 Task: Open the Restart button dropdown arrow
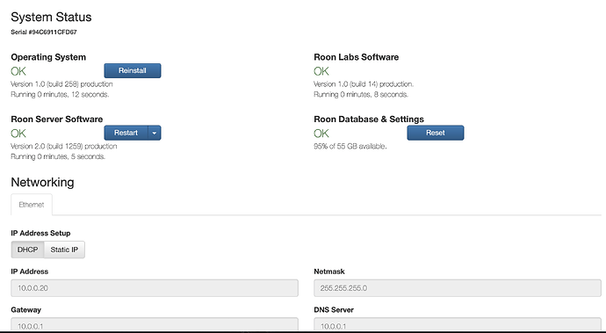155,133
